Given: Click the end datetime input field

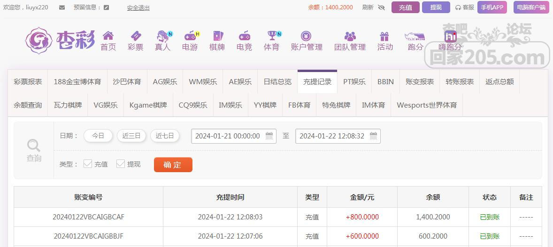Looking at the screenshot, I should 338,136.
